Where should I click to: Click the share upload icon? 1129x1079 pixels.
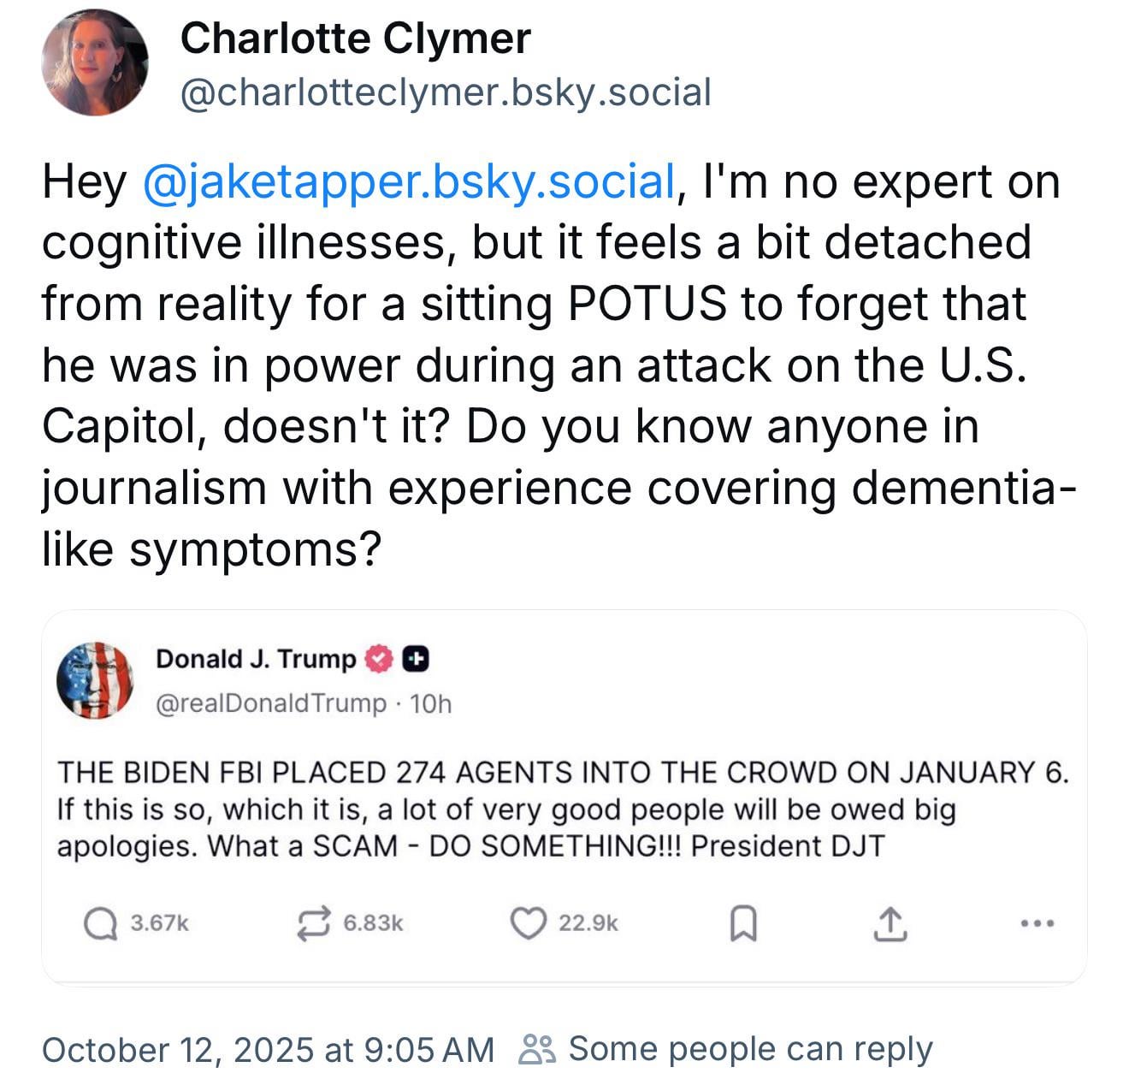[x=889, y=923]
